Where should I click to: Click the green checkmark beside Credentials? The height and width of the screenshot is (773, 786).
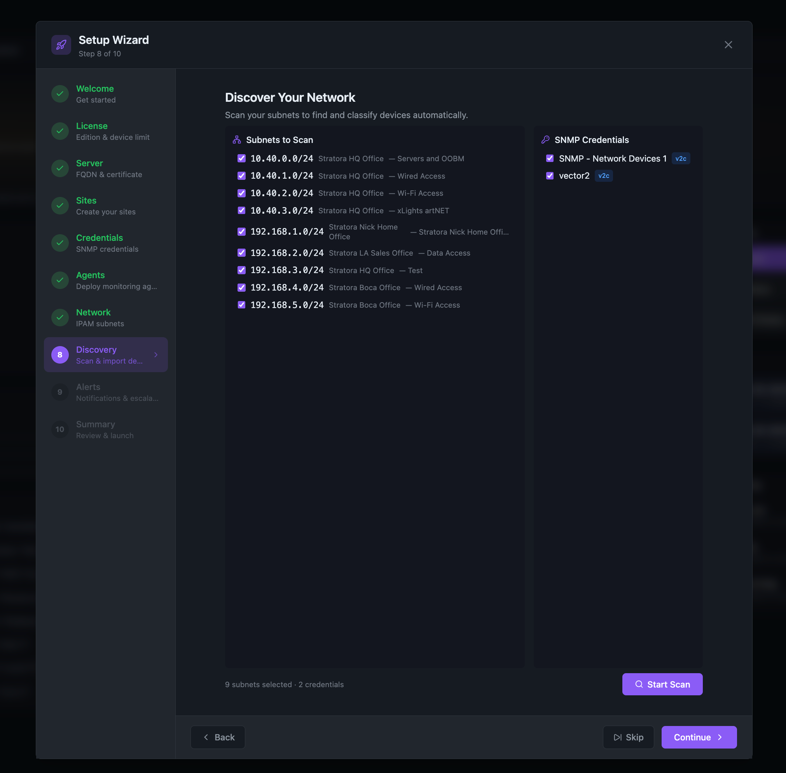point(60,243)
